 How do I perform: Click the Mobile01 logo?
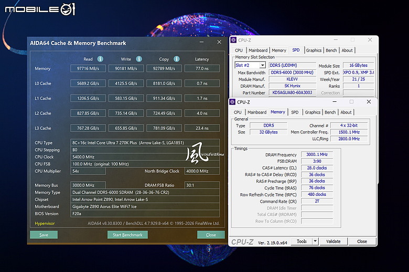(x=40, y=9)
